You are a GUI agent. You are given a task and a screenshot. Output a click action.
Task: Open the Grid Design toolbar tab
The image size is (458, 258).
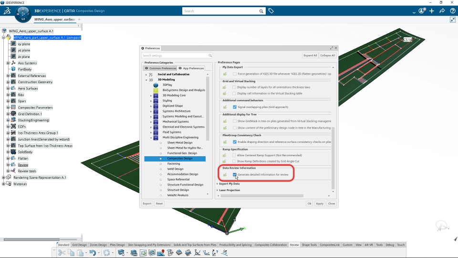click(80, 245)
